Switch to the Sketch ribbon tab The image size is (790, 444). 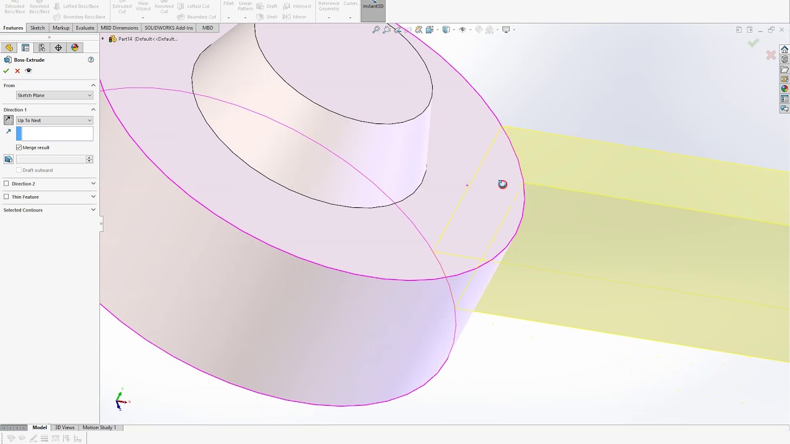[38, 28]
